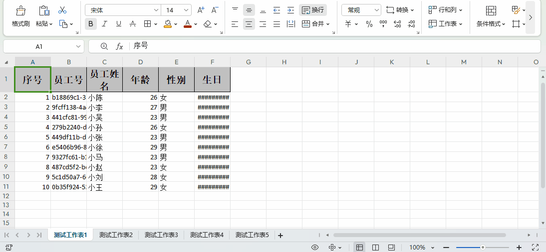Click the increase indent icon
This screenshot has width=546, height=252.
(290, 10)
